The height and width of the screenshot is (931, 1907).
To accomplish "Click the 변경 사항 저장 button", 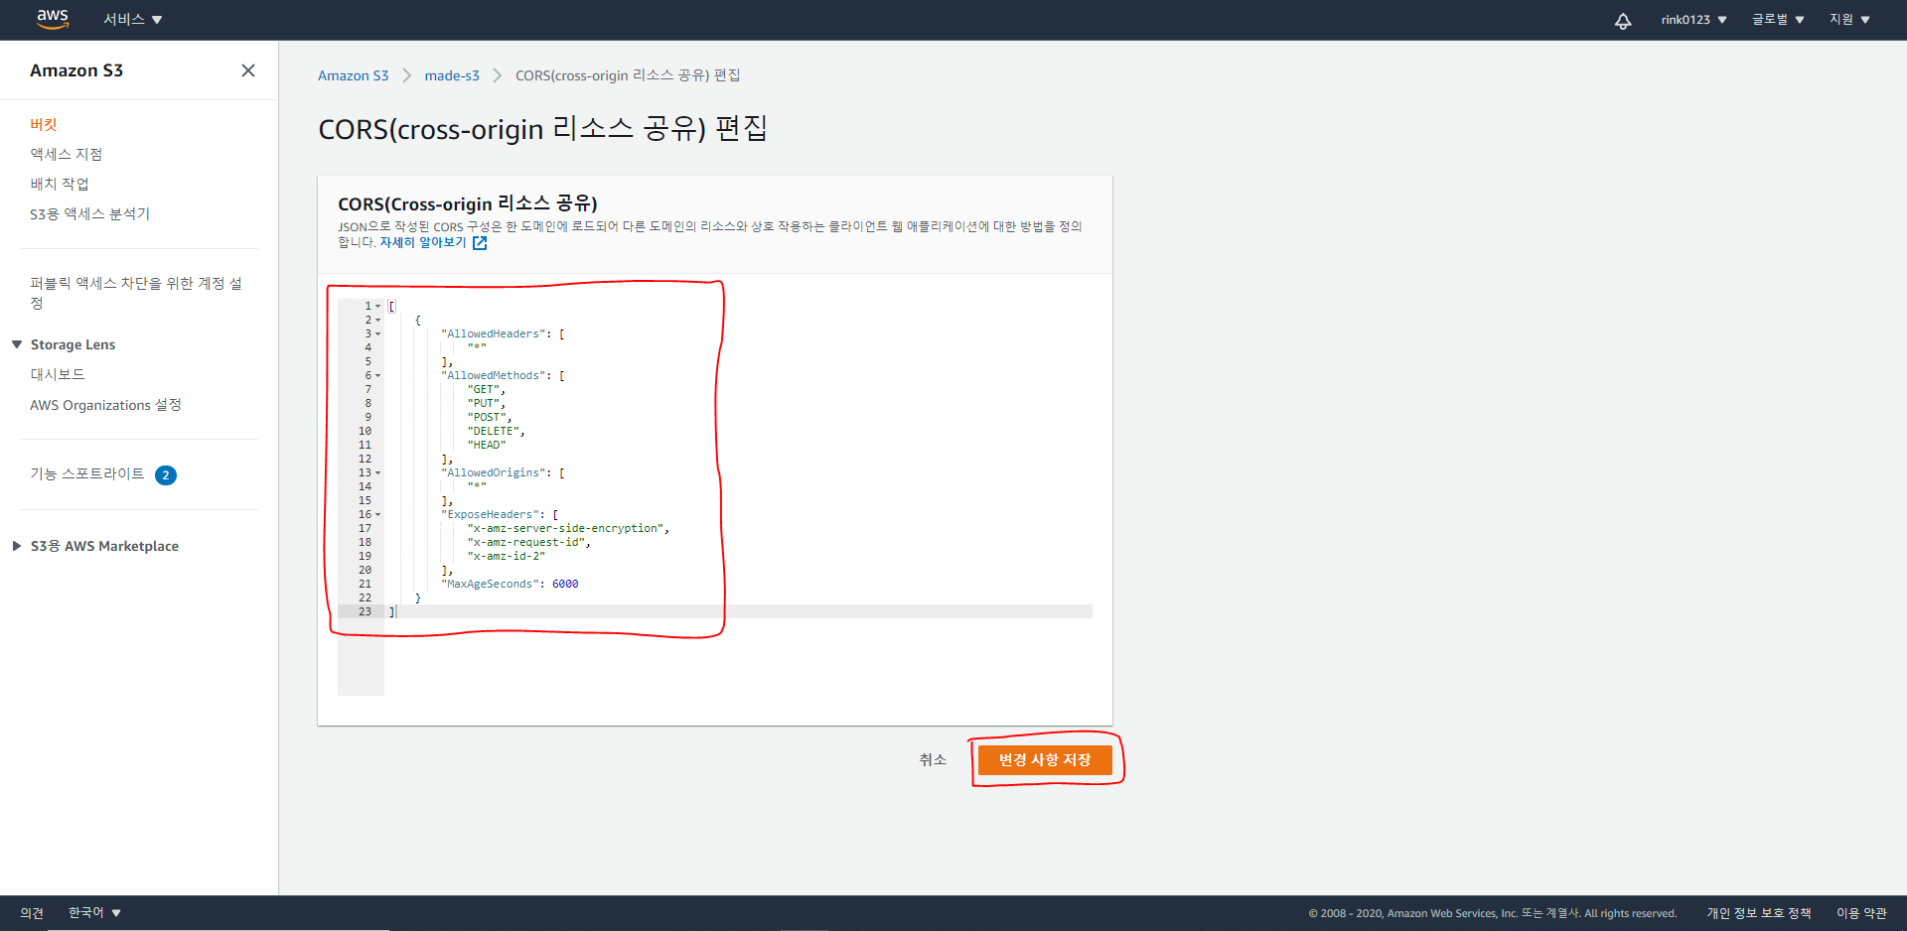I will click(x=1045, y=760).
